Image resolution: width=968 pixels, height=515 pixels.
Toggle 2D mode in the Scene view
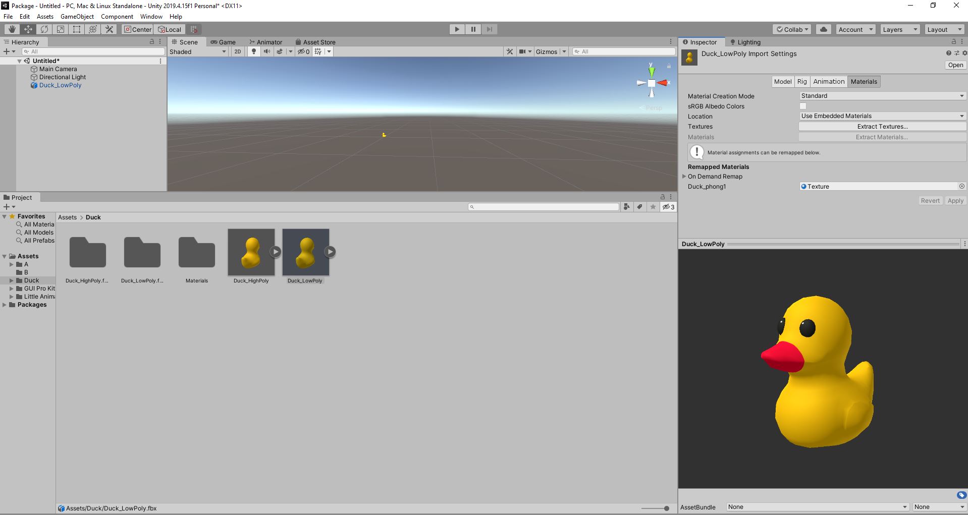click(x=237, y=51)
